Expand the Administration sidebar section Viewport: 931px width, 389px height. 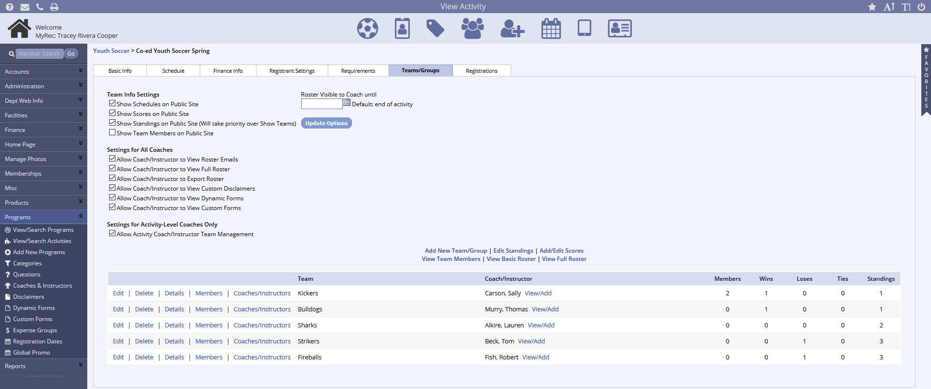pyautogui.click(x=44, y=86)
